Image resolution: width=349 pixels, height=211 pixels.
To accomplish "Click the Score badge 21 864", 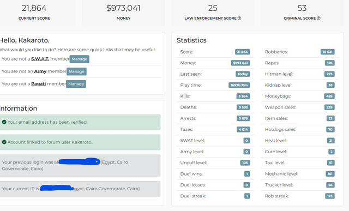I will tap(242, 52).
